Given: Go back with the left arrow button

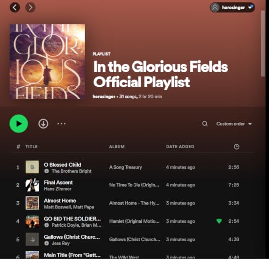Looking at the screenshot, I should tap(15, 7).
